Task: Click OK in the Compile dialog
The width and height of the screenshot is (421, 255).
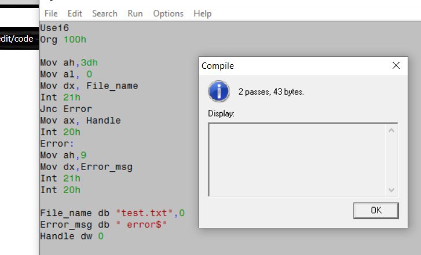Action: (376, 210)
